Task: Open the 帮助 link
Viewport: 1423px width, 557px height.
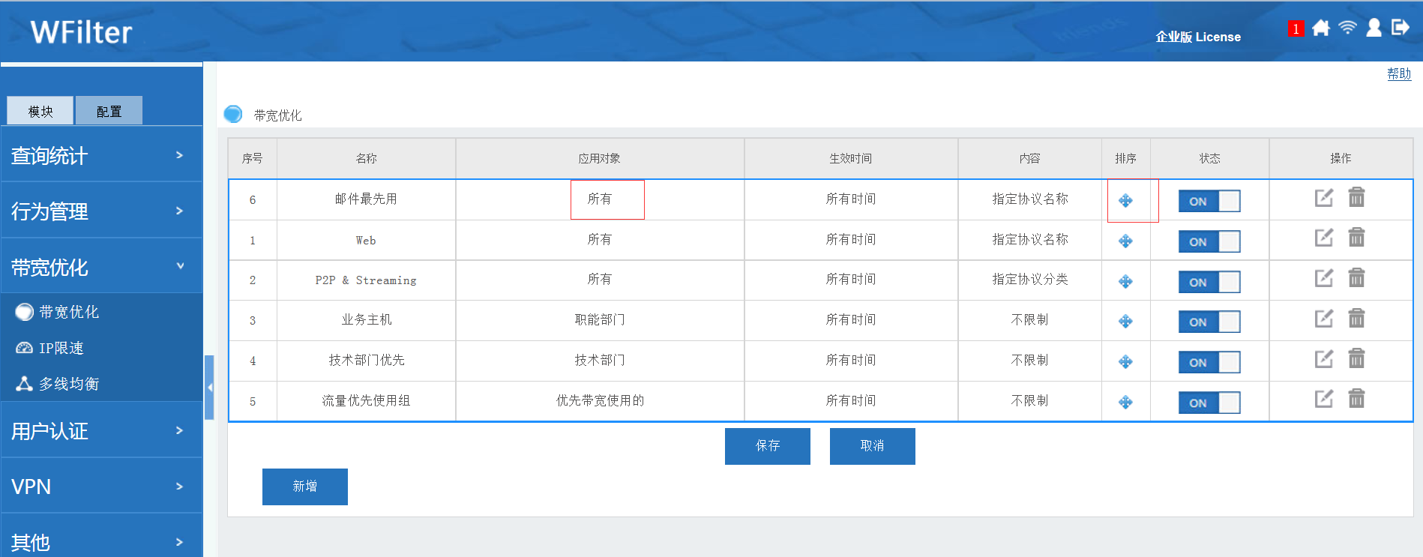Action: tap(1398, 73)
